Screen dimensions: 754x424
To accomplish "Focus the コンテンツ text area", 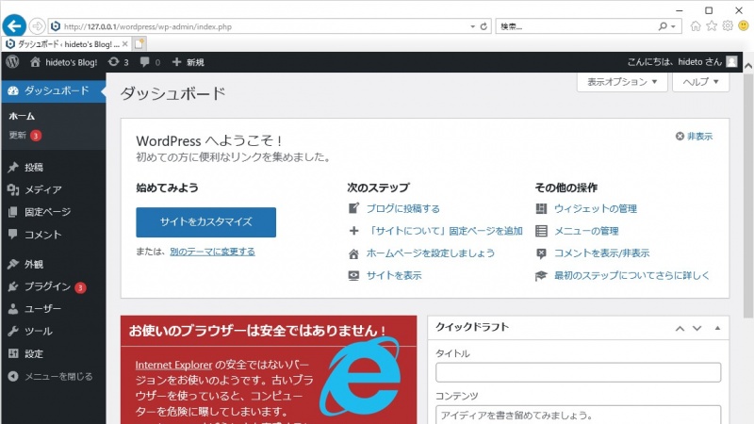I will coord(578,415).
